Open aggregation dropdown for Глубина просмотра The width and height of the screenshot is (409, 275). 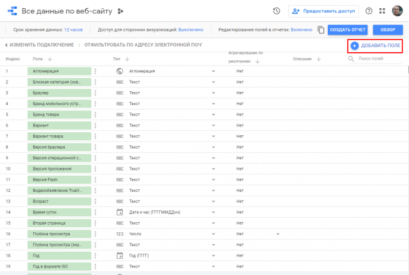click(277, 233)
